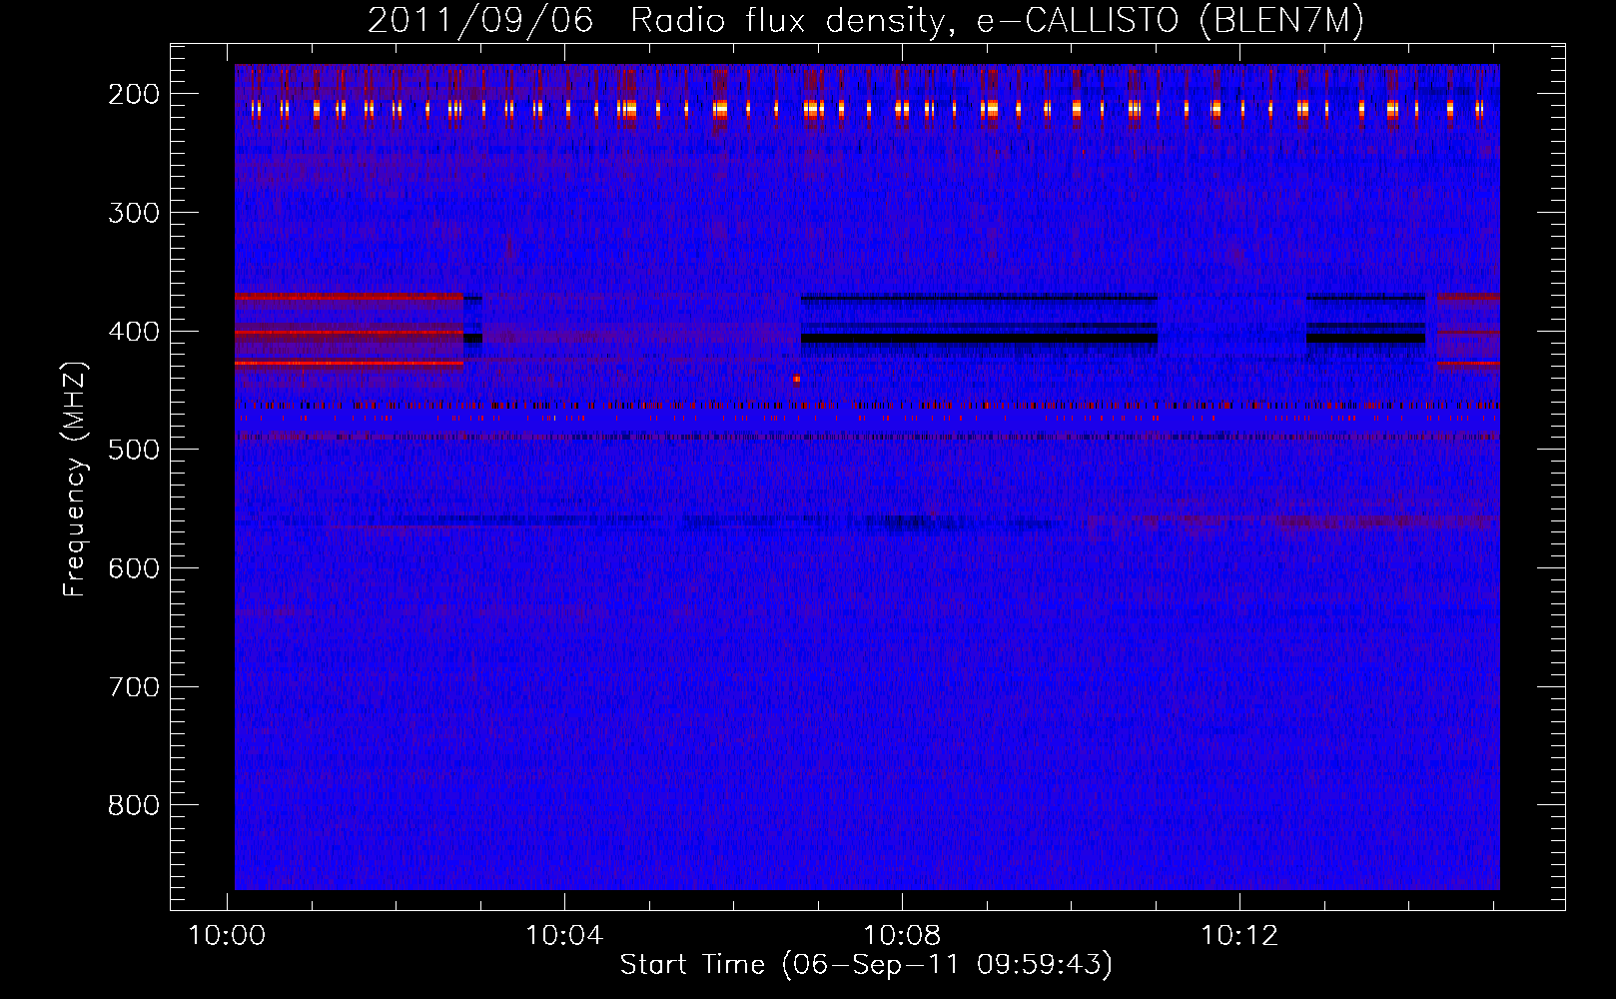Click the 700 frequency tick label
1616x999 pixels.
133,687
